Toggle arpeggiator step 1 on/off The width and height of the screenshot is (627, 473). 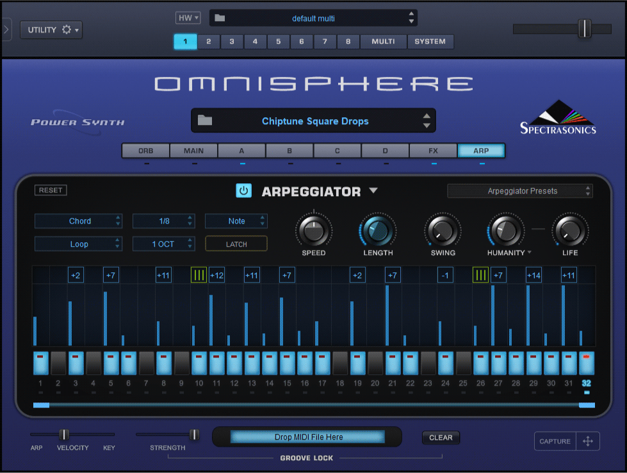point(40,363)
